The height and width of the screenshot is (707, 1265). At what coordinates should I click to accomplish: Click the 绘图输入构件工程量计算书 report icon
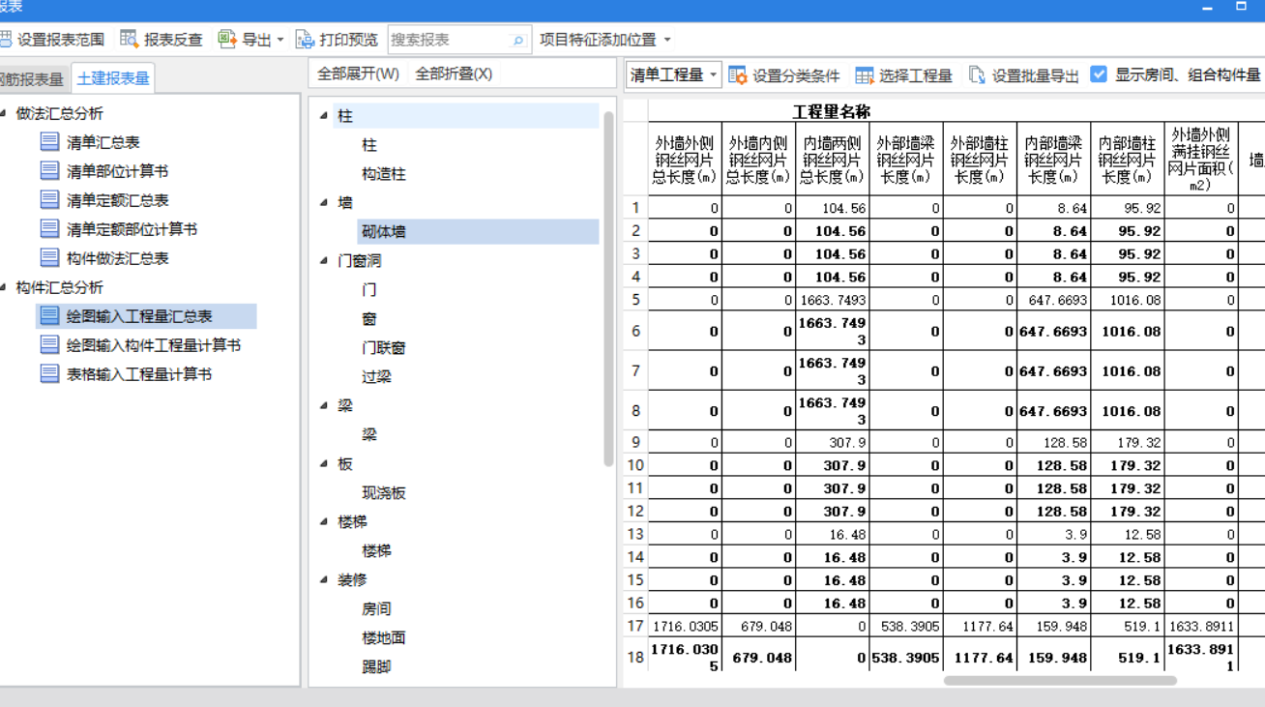tap(50, 345)
